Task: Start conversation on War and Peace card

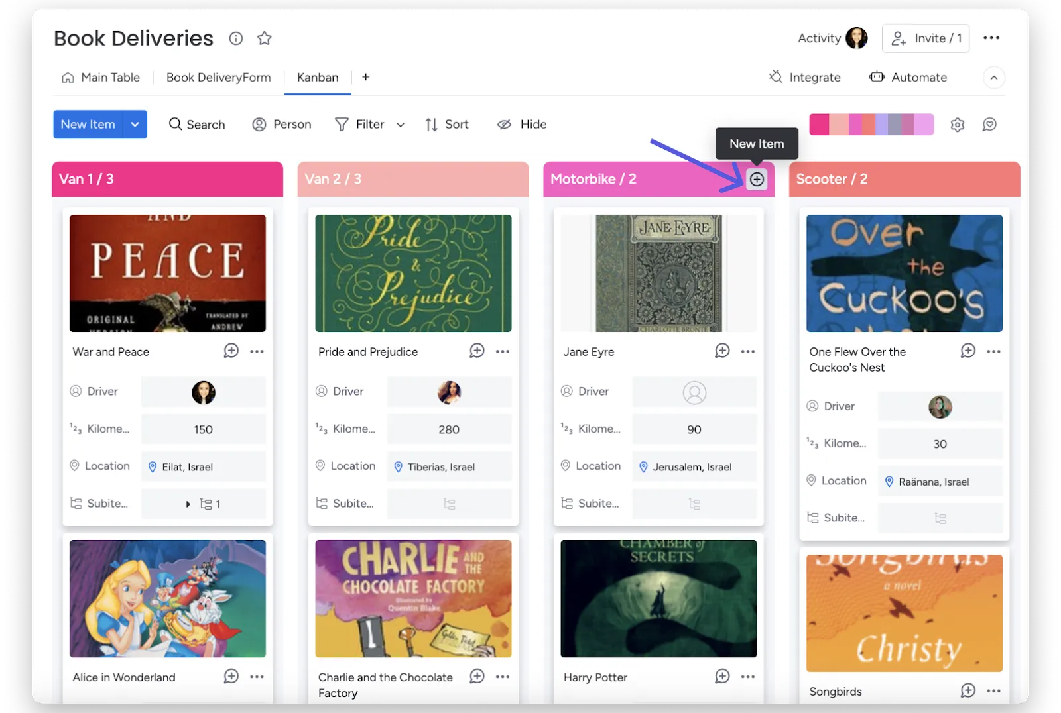Action: tap(231, 351)
